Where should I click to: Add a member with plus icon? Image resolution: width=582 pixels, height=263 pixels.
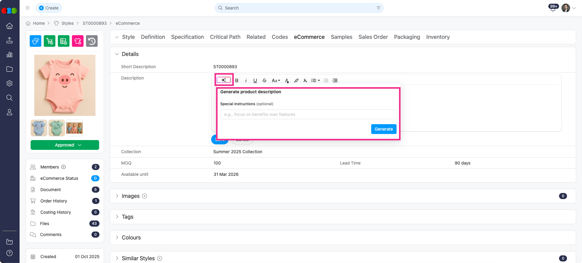[64, 167]
